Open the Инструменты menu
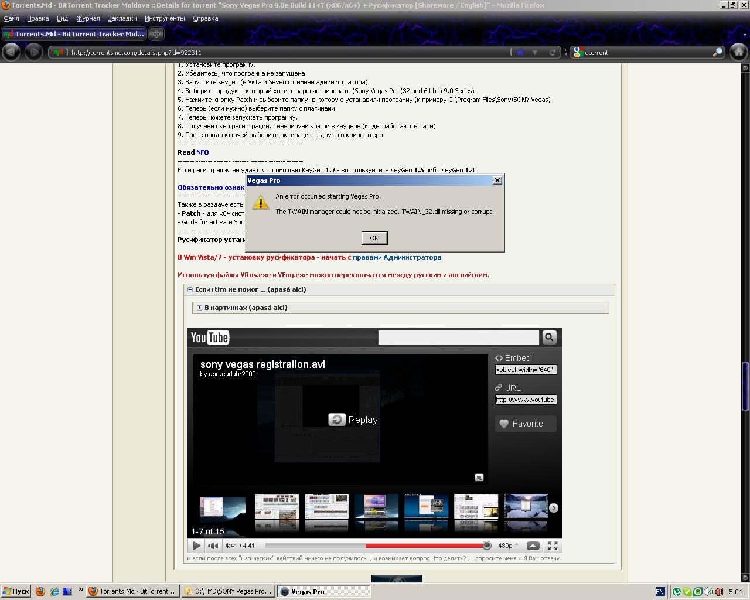Screen dimensions: 750x600 (165, 18)
